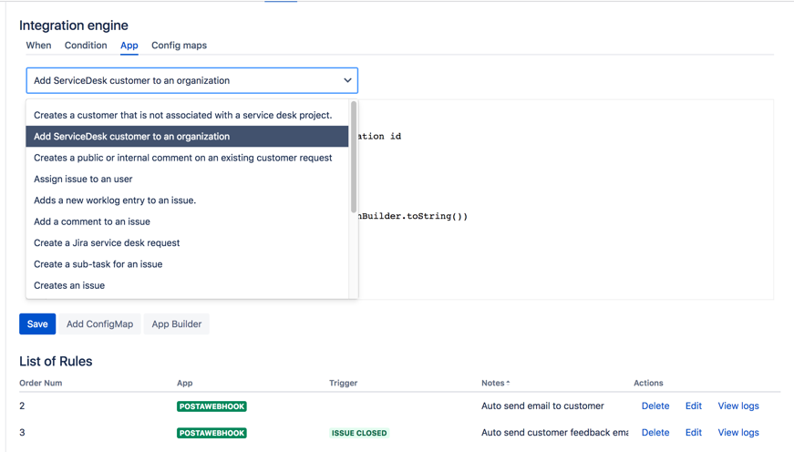Choose "Create a Jira service desk request"
Screen dimensions: 794x452
point(107,243)
